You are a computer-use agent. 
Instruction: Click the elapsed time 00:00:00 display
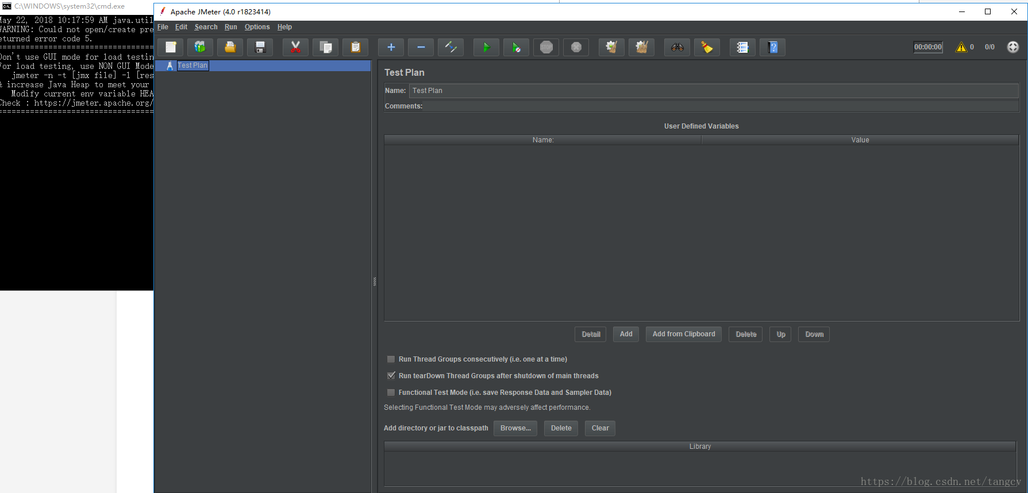tap(928, 47)
